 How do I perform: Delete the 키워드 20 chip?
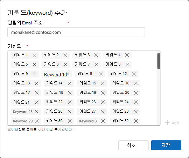click(x=136, y=93)
